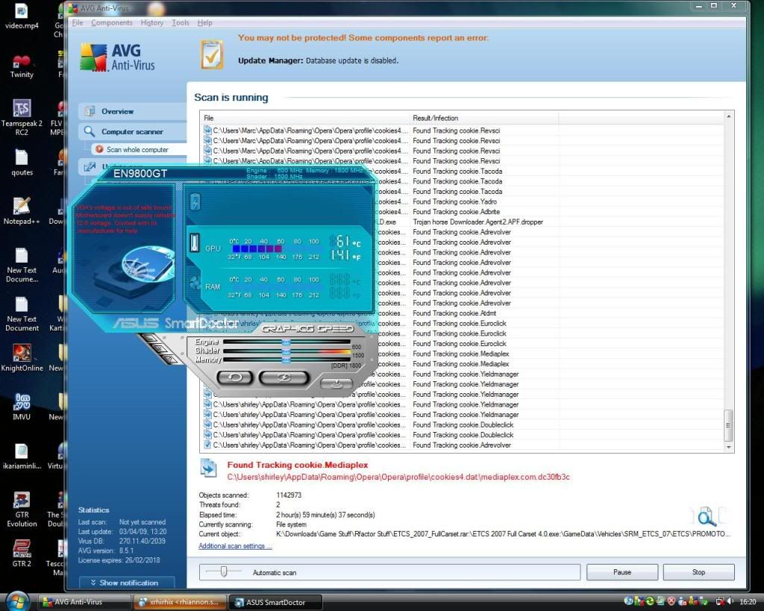Click the volume speaker icon in system tray
Screen dimensions: 764x611
[730, 602]
